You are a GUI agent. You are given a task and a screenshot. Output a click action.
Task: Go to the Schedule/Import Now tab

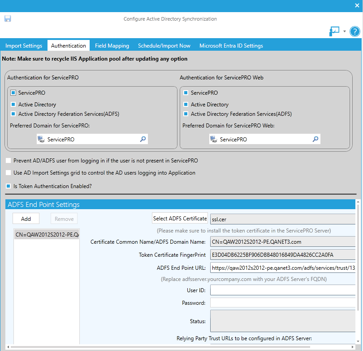(x=164, y=46)
